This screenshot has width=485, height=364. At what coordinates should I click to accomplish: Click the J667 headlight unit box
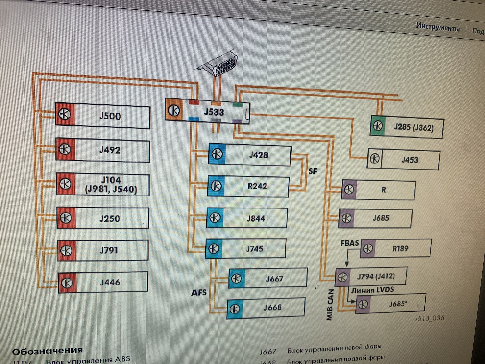click(268, 278)
